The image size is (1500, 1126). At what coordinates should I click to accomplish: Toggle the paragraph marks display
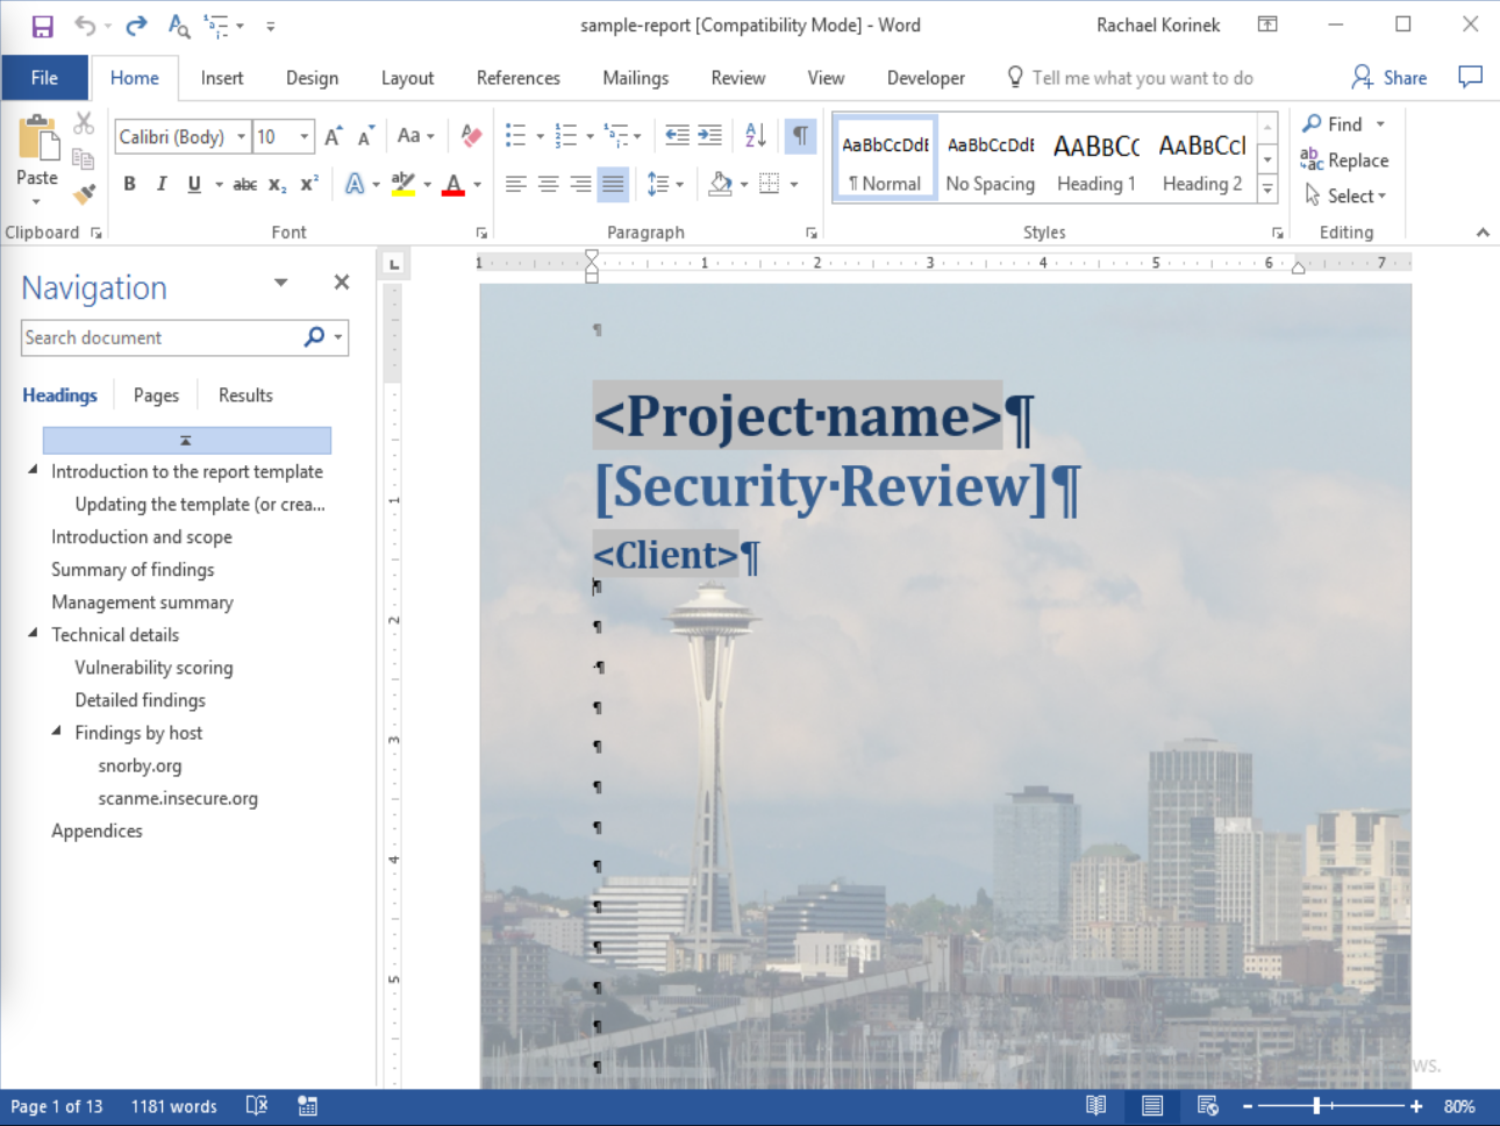[800, 135]
